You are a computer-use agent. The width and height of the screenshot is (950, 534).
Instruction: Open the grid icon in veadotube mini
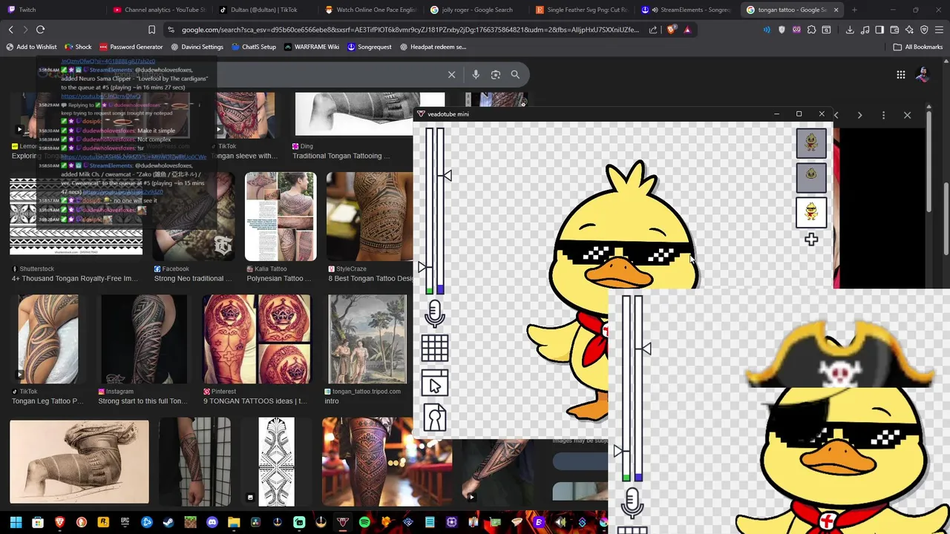(435, 348)
